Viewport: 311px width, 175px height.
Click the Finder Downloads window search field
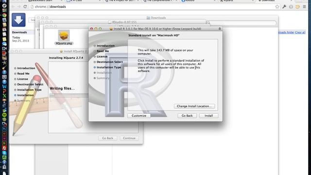click(241, 23)
